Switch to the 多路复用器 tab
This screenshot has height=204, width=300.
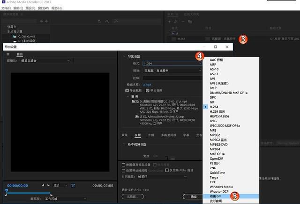coord(168,135)
